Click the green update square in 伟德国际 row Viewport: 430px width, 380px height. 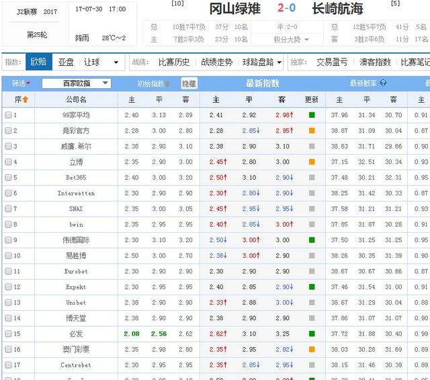312,240
